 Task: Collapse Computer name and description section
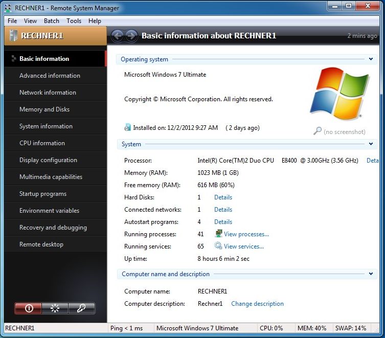click(x=371, y=274)
